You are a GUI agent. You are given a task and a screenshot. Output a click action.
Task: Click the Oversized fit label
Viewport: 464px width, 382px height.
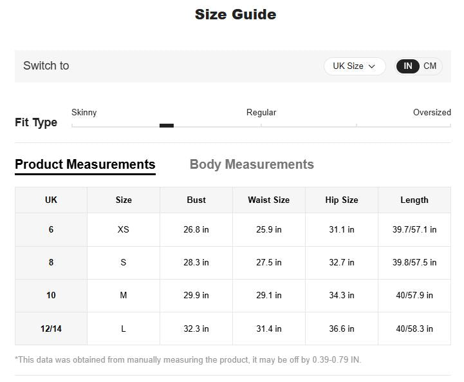click(431, 113)
